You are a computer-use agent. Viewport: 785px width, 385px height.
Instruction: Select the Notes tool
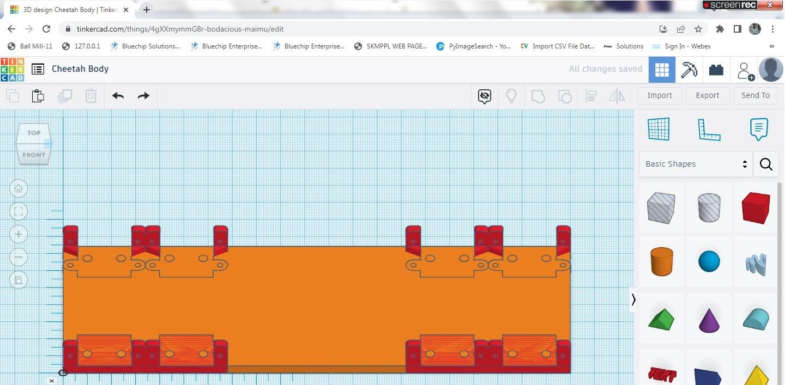coord(759,129)
